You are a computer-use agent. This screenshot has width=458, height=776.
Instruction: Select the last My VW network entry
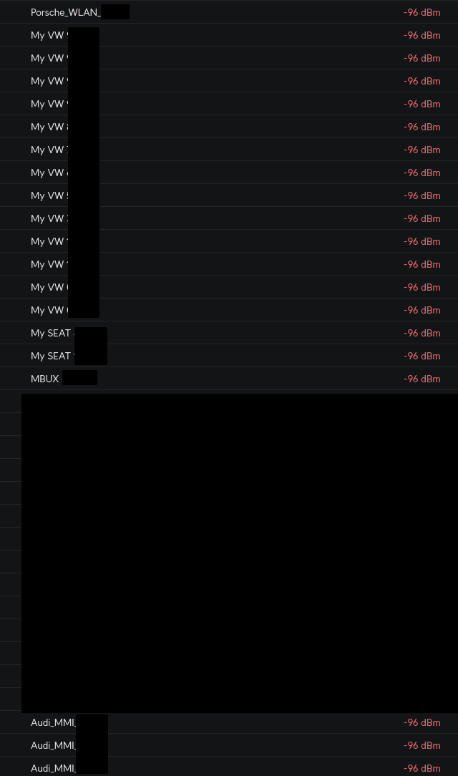click(x=48, y=310)
